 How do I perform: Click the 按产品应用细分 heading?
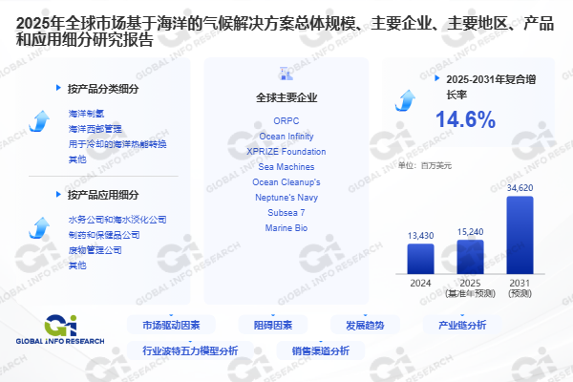point(103,195)
